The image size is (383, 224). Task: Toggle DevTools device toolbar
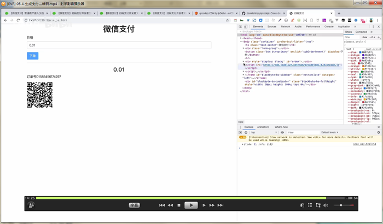[246, 27]
